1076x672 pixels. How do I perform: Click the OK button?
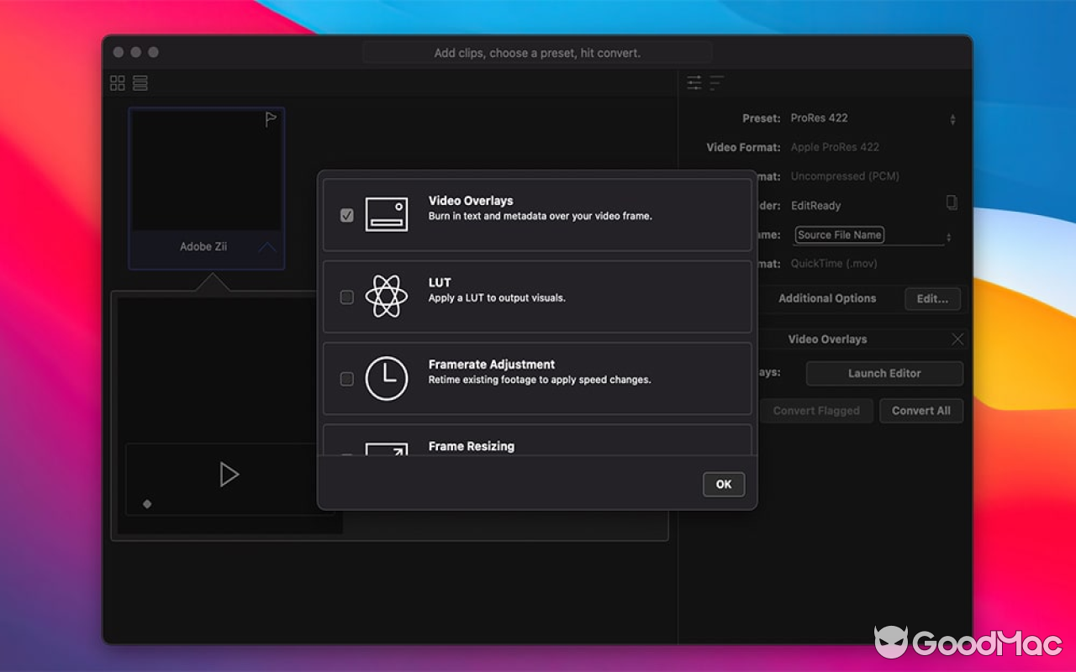coord(724,484)
